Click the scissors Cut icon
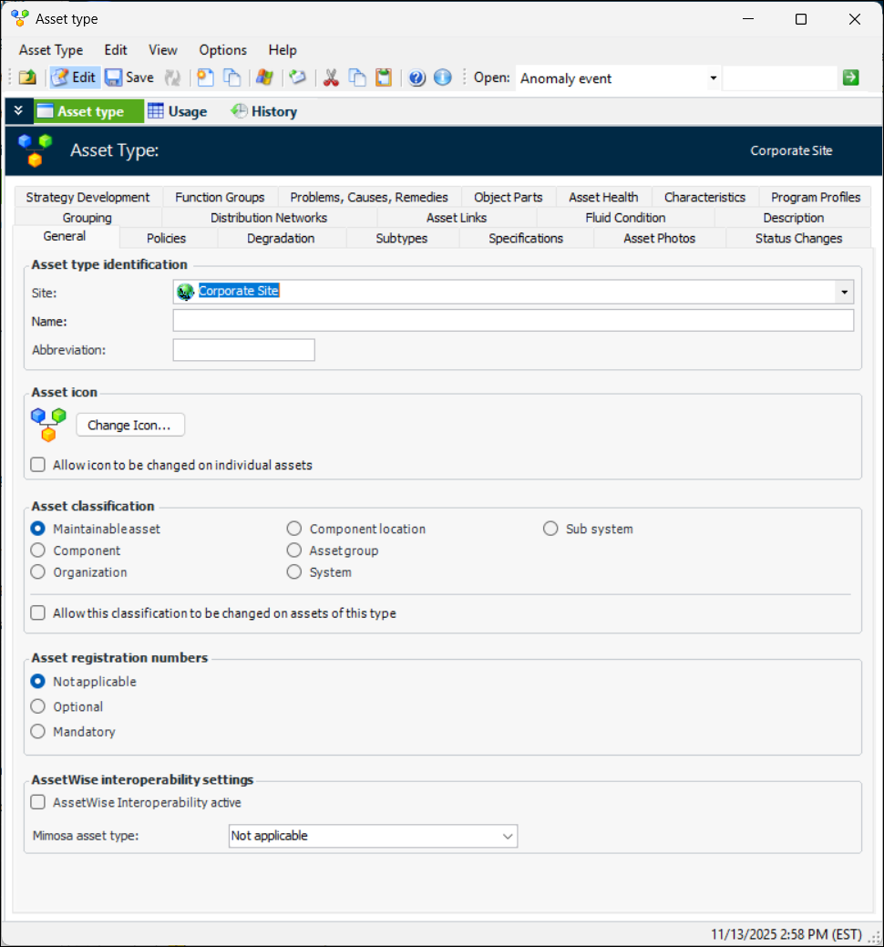 coord(331,77)
